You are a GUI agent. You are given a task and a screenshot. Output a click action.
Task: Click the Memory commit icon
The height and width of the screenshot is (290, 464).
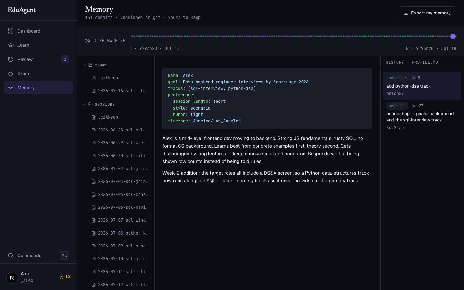(11, 88)
